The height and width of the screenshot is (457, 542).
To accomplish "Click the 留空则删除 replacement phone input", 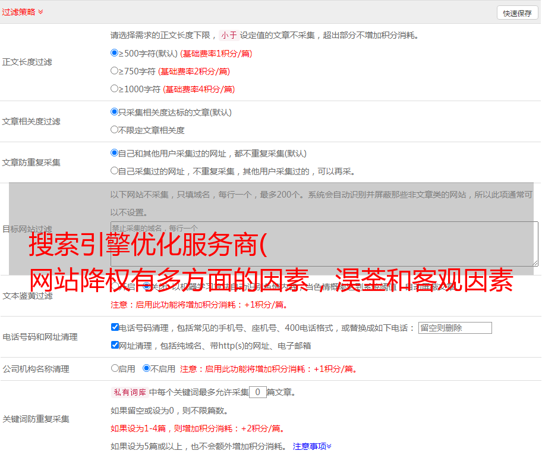I will [x=455, y=328].
